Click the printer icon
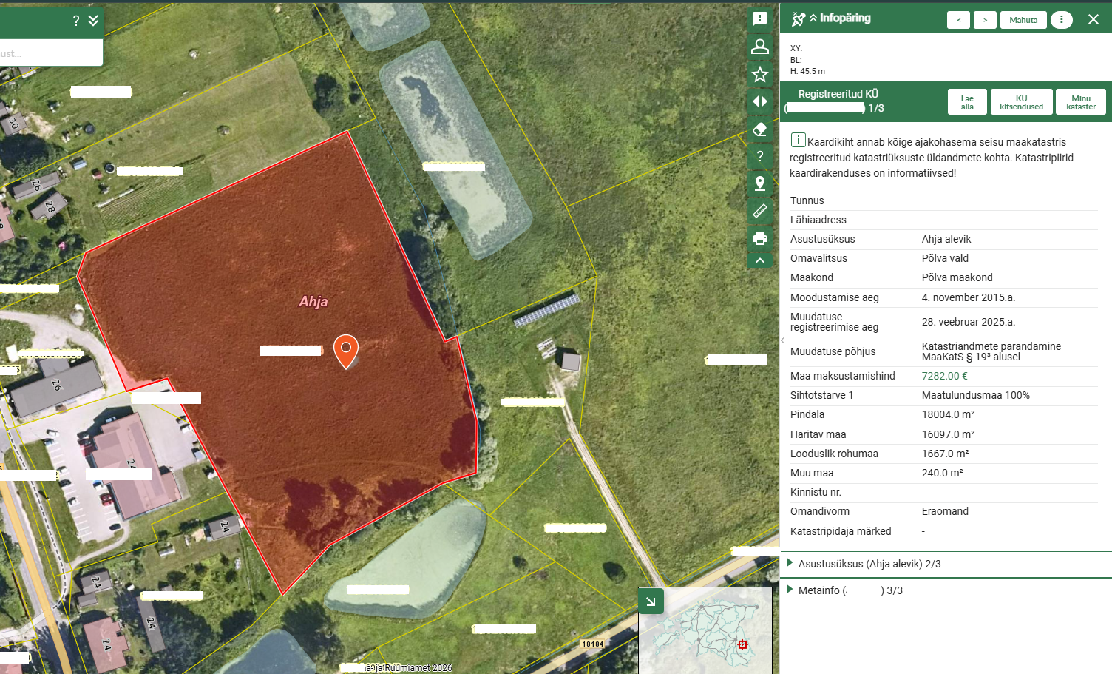The width and height of the screenshot is (1112, 674). coord(759,238)
